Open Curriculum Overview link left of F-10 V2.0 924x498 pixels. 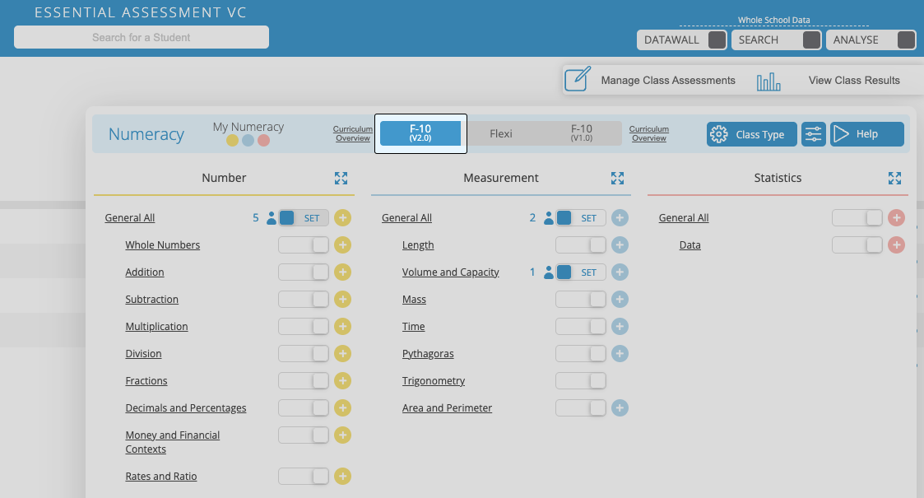(352, 133)
